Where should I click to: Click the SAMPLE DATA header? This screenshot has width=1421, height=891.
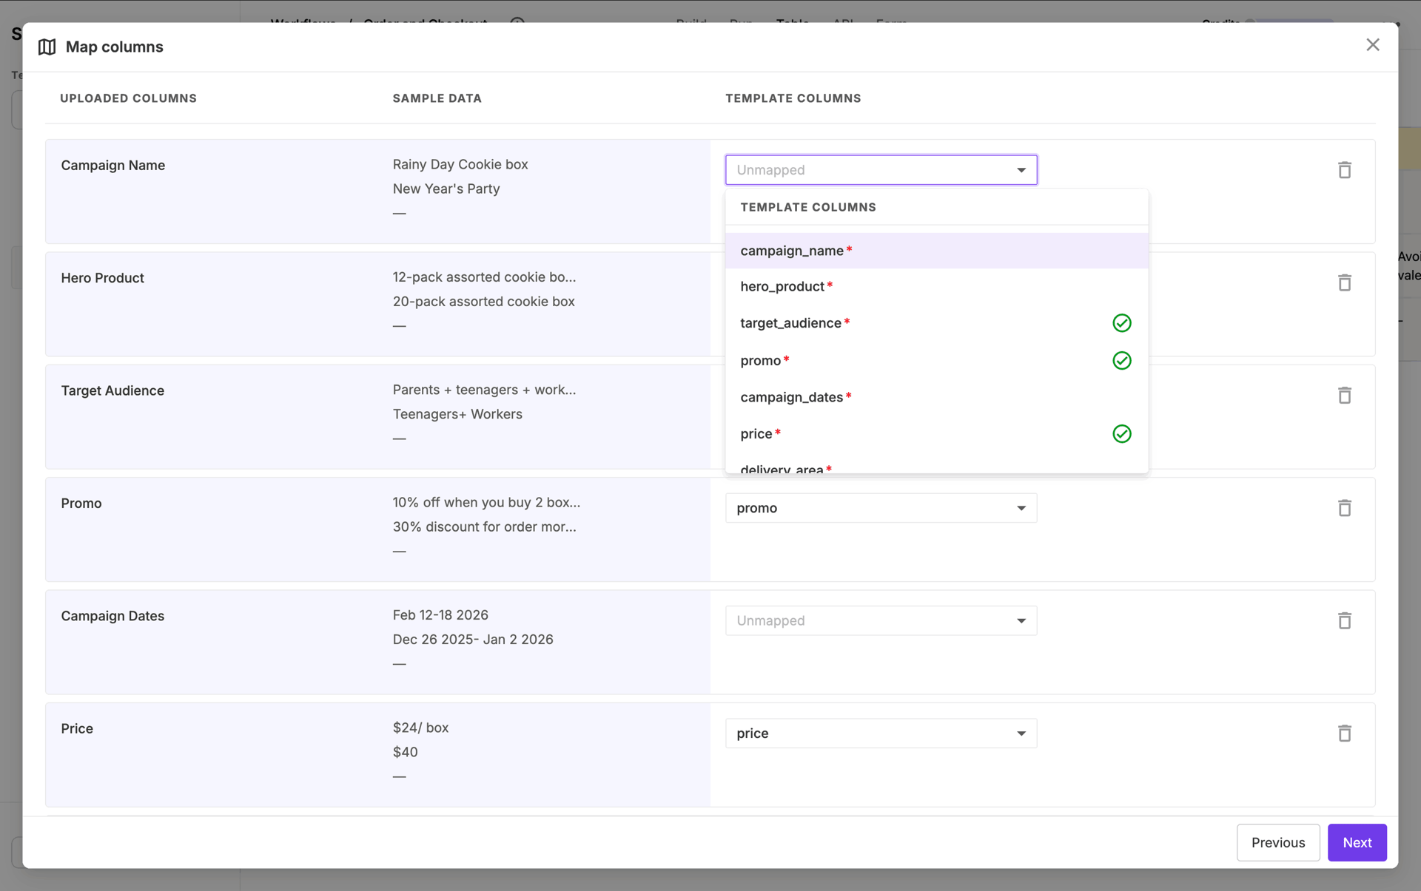[437, 98]
